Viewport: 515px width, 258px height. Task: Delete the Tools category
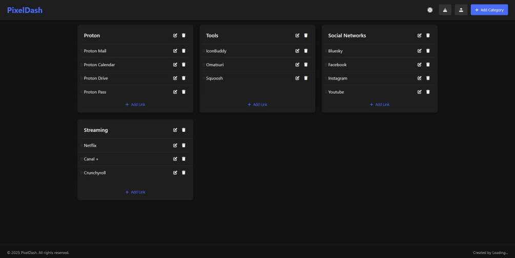tap(306, 35)
